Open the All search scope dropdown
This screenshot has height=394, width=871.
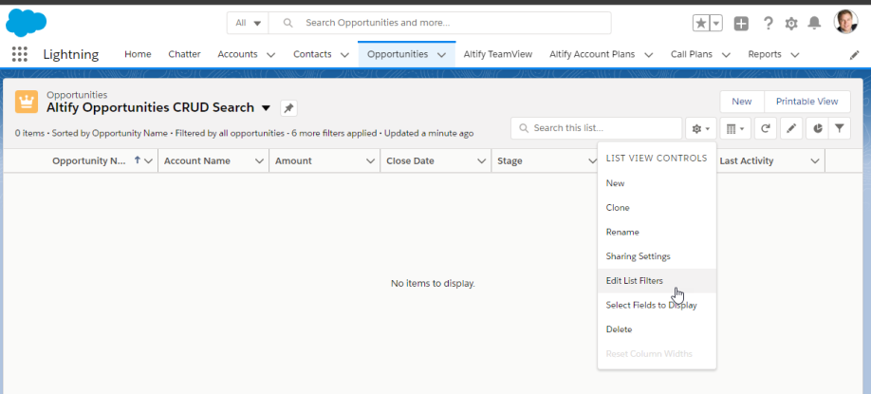click(248, 23)
